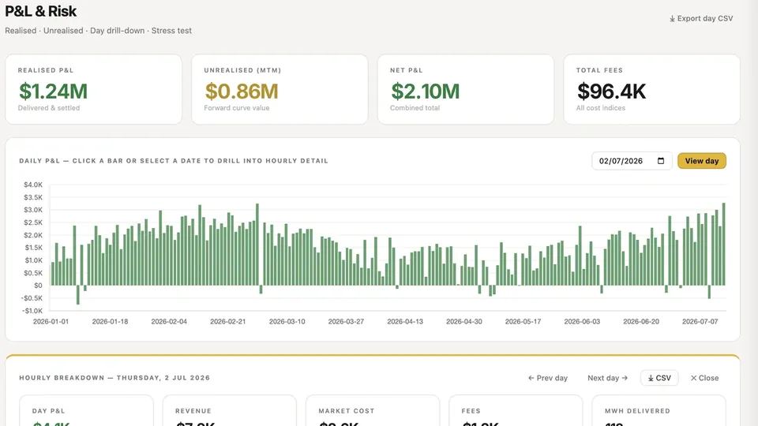Click the x-axis label 2026-07-07
Viewport: 758px width, 426px height.
pyautogui.click(x=700, y=321)
